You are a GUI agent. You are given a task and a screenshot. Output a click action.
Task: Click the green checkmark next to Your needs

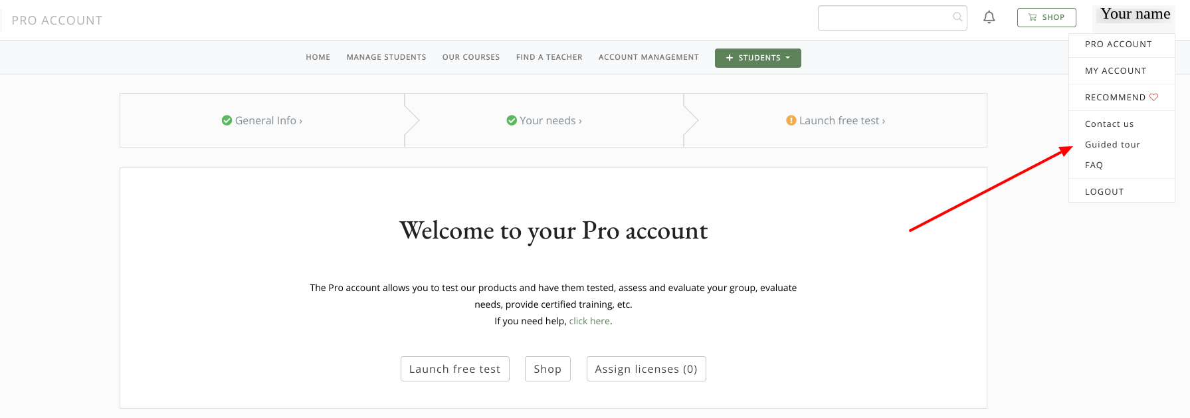tap(512, 120)
